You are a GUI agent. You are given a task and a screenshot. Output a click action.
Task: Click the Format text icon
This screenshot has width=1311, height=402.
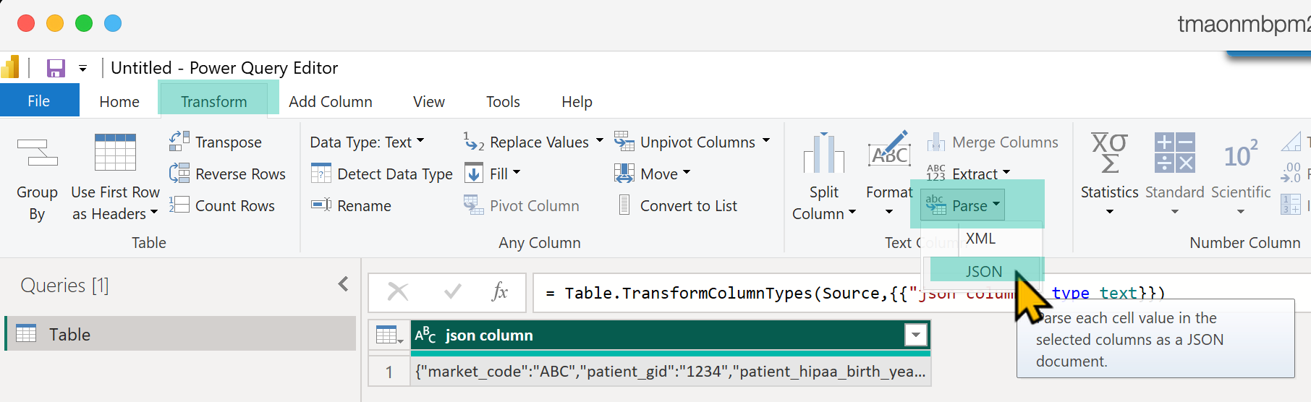[889, 150]
